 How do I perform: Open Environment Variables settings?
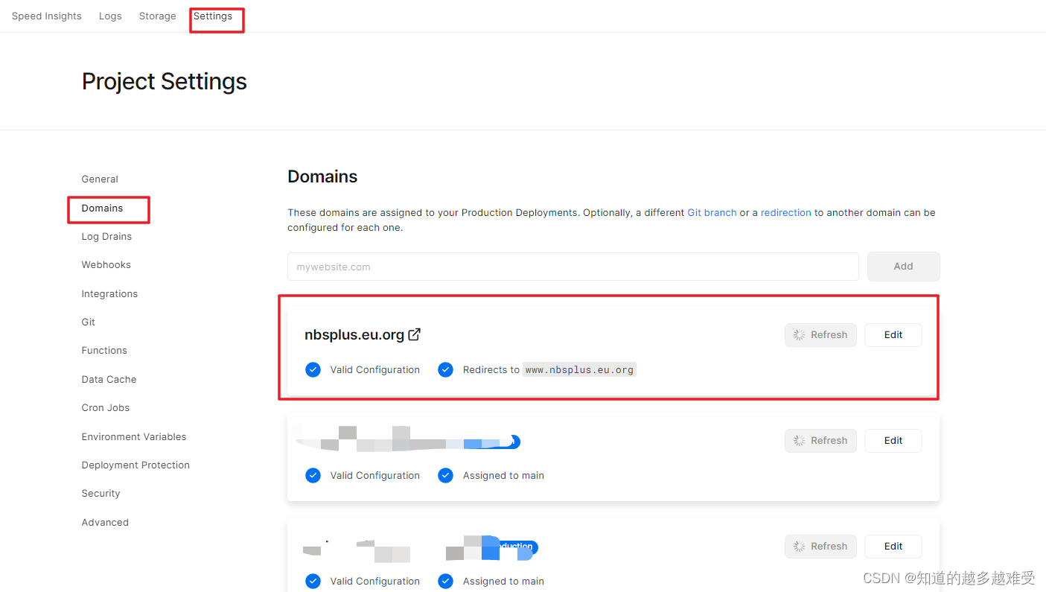(134, 436)
